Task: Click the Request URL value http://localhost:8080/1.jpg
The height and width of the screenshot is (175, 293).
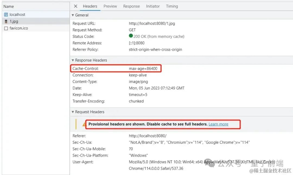Action: coord(152,23)
